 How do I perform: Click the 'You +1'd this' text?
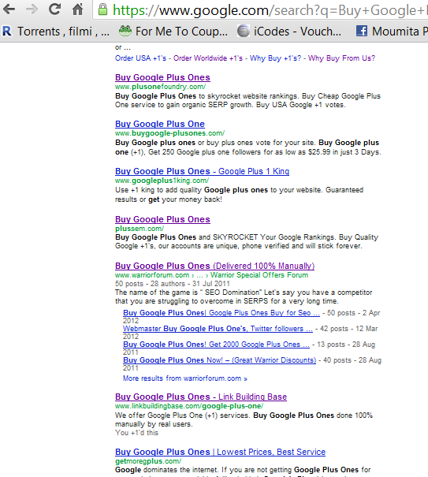point(136,433)
